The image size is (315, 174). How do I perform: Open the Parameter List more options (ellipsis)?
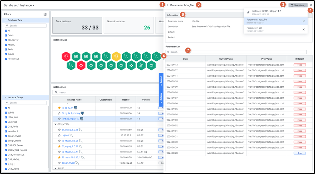pos(310,52)
